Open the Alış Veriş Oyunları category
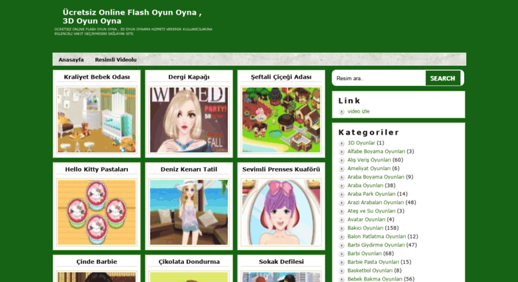Image resolution: width=518 pixels, height=282 pixels. (x=369, y=160)
